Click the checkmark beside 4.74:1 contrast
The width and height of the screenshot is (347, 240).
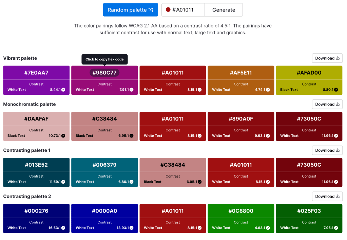point(268,90)
